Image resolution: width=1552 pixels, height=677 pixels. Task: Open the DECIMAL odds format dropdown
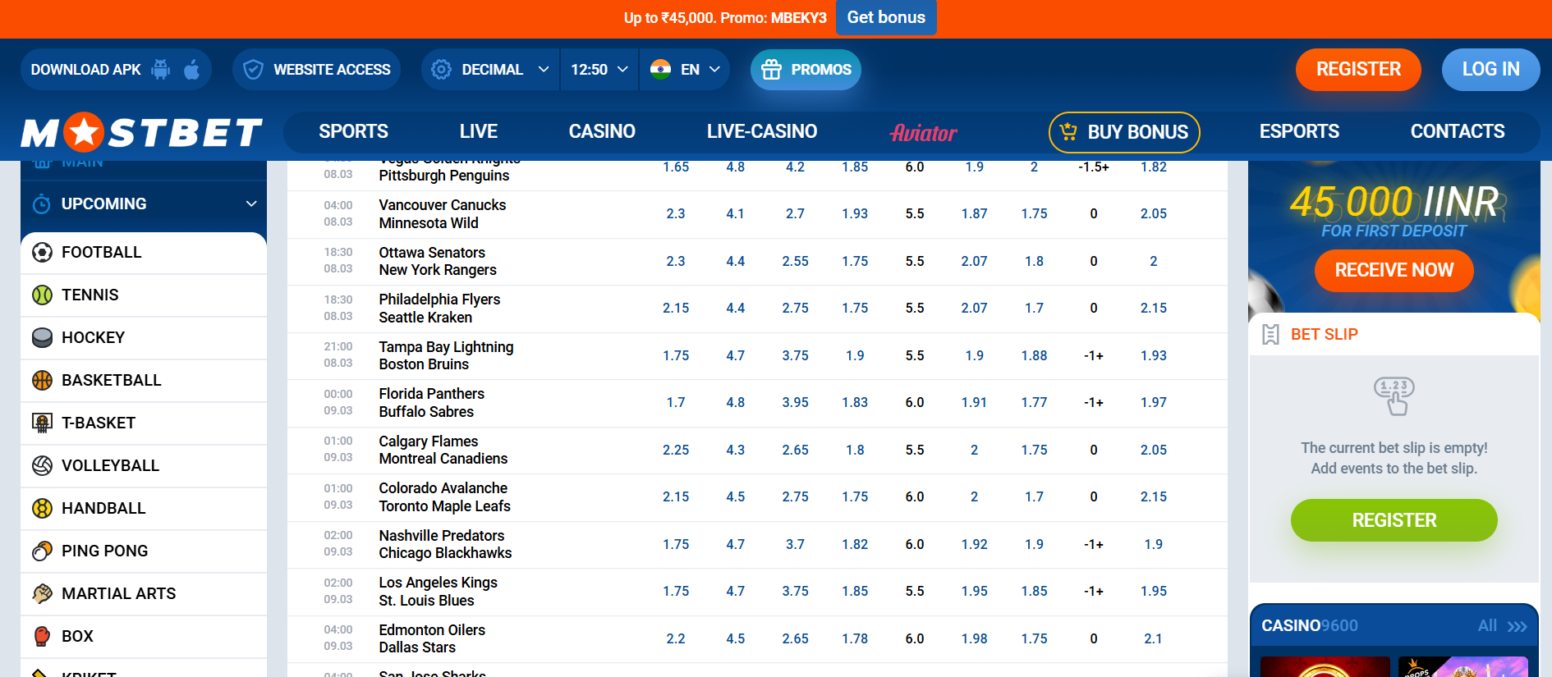pos(490,70)
